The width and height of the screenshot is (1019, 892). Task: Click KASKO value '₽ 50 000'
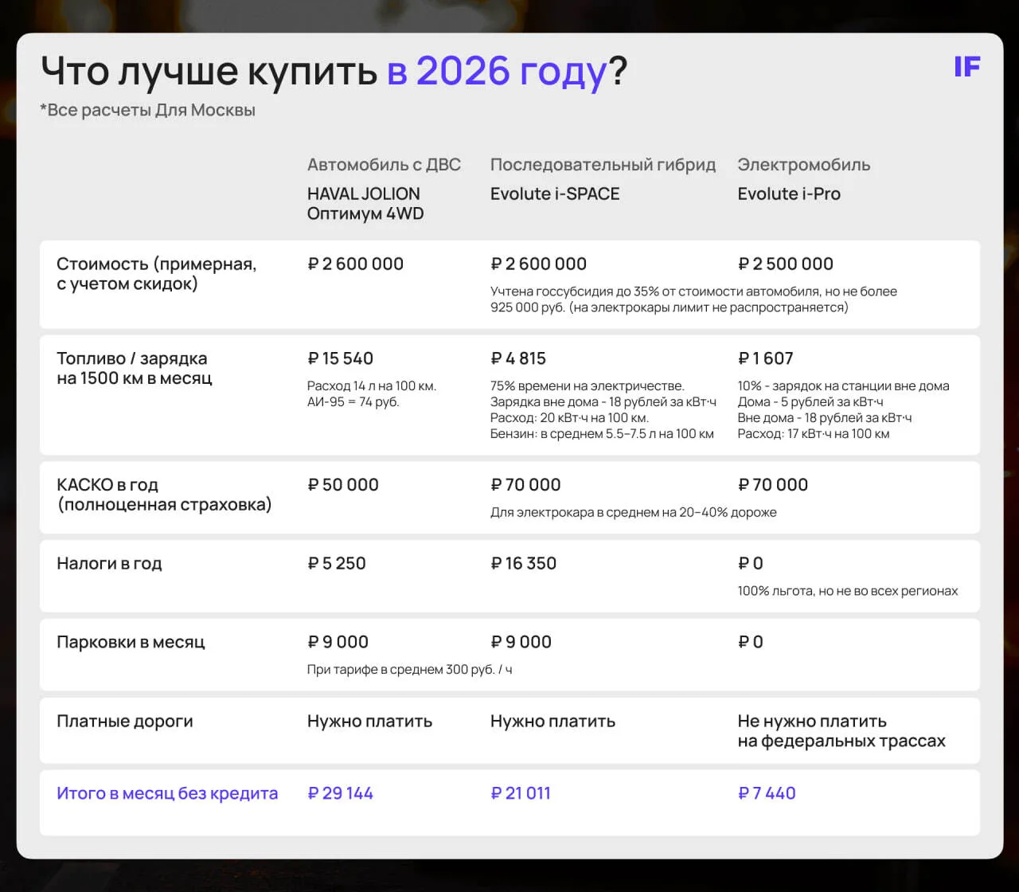tap(343, 485)
